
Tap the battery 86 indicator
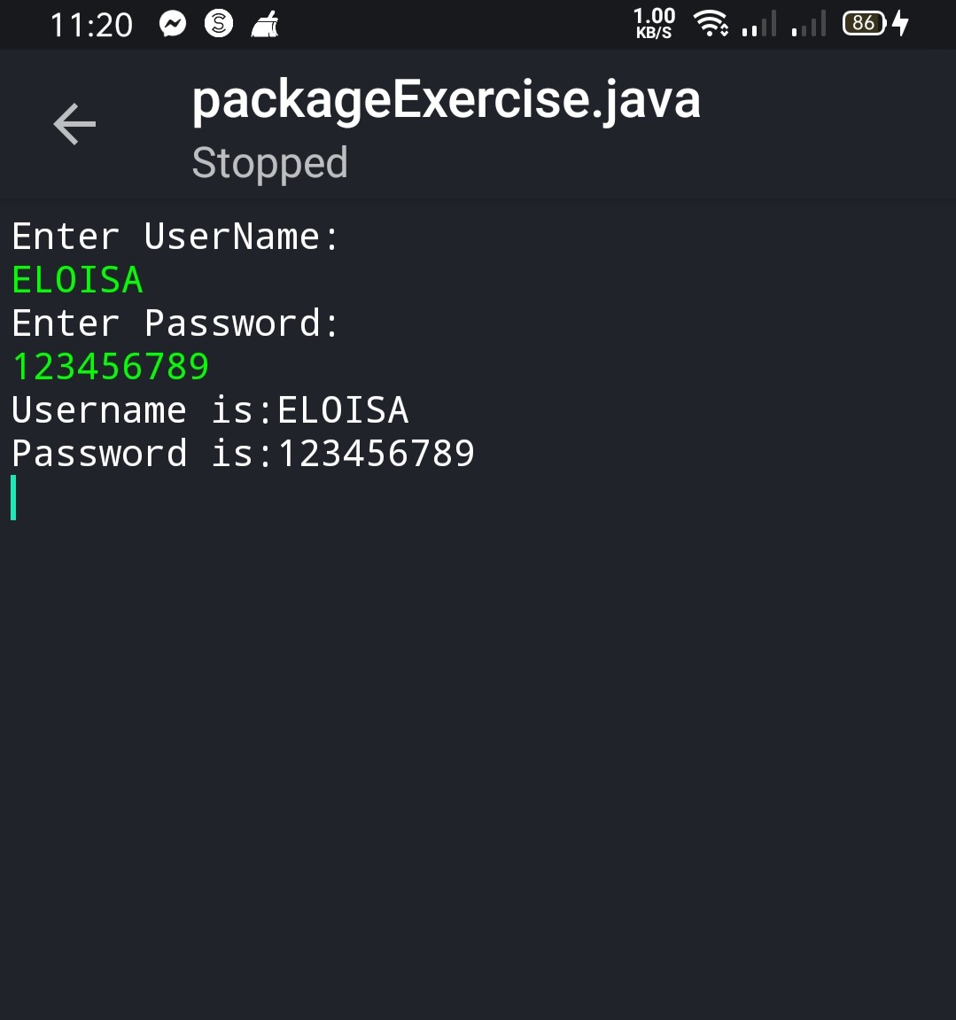click(865, 23)
